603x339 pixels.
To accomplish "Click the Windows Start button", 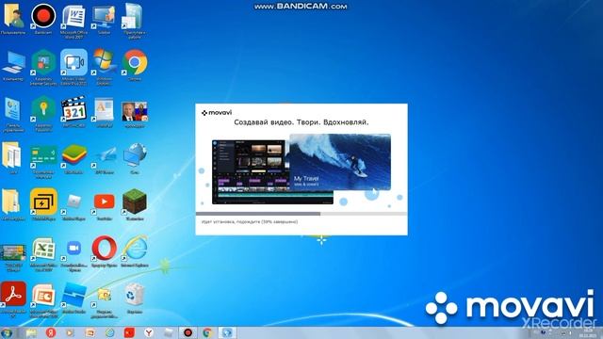I will (x=7, y=332).
